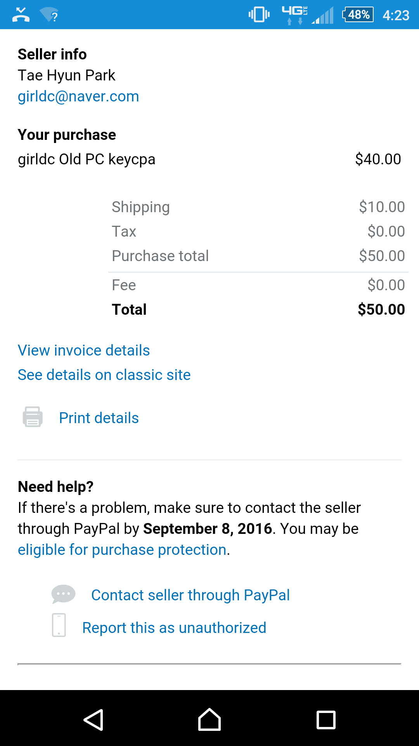Tap the 4G LTE signal icon

point(295,15)
